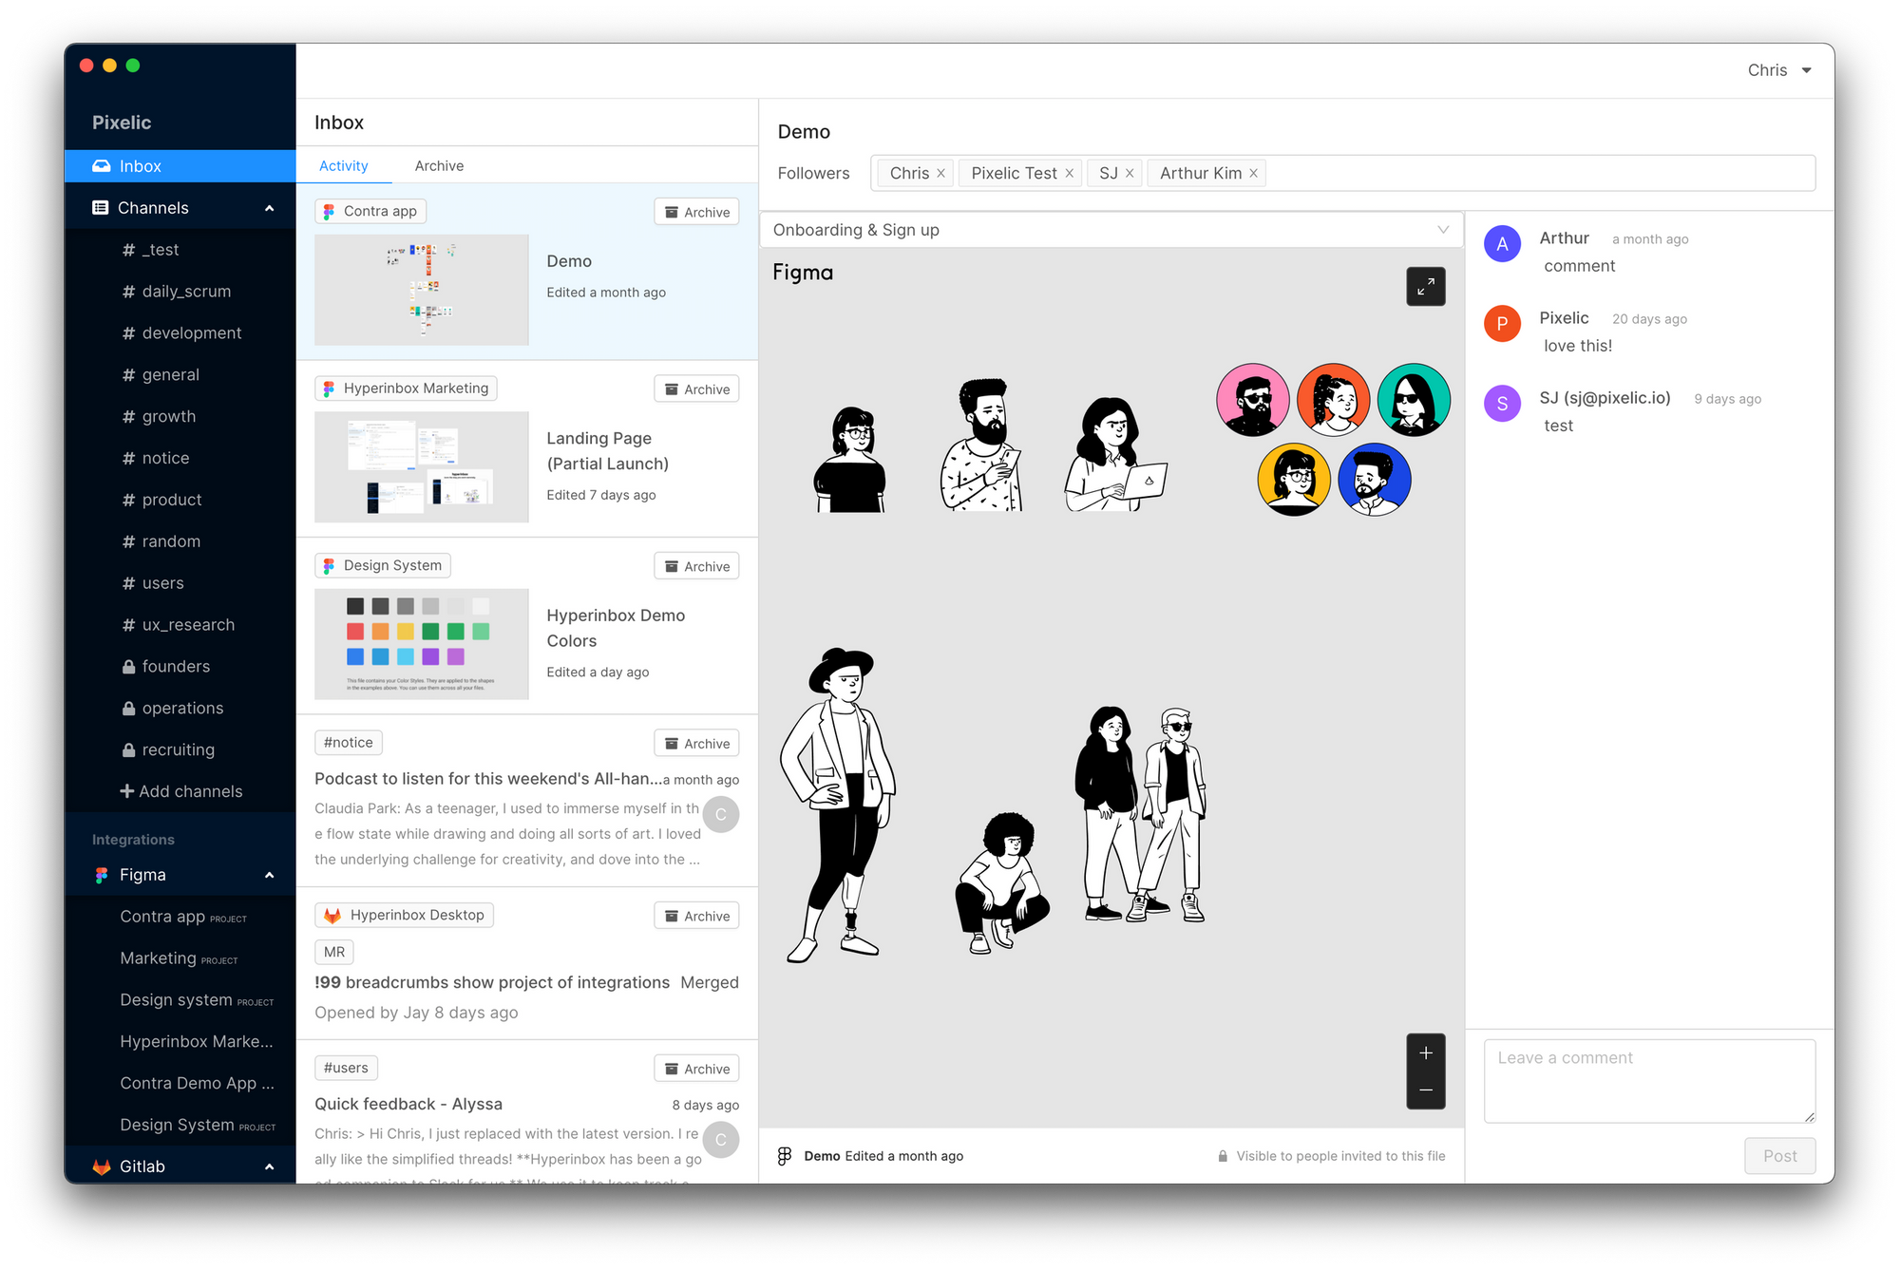Click Add channels
Image resolution: width=1900 pixels, height=1270 pixels.
(x=180, y=791)
